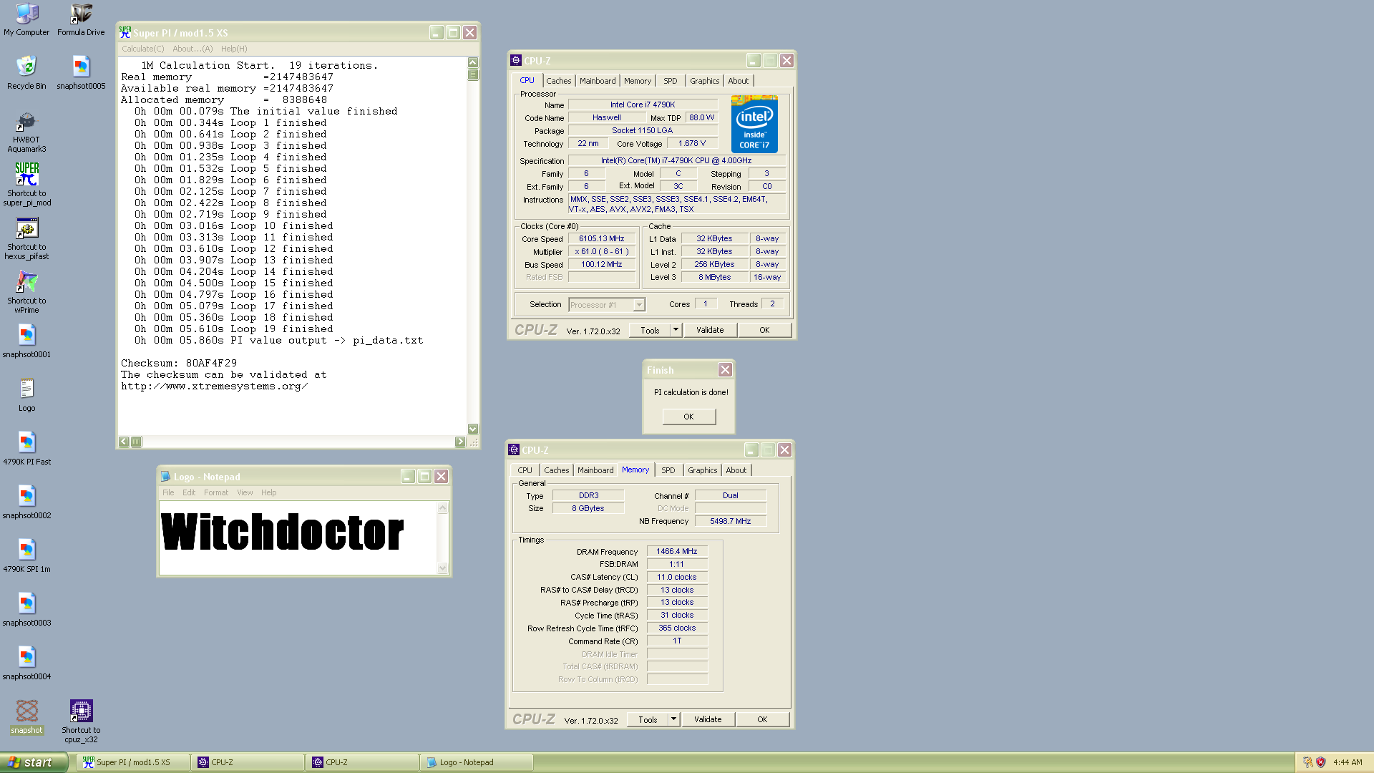
Task: Click the DRAM Frequency value field
Action: click(x=677, y=551)
